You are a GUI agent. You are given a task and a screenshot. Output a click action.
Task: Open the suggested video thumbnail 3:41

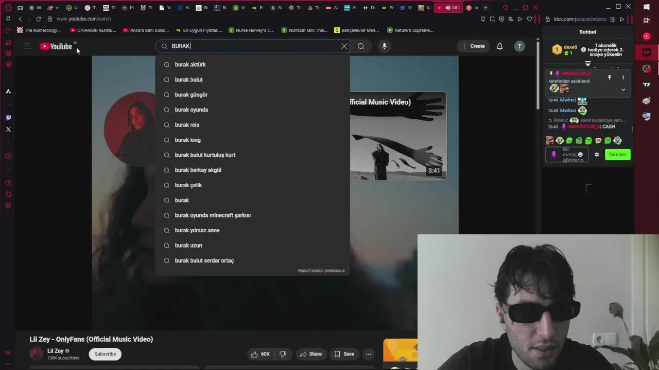[x=398, y=136]
